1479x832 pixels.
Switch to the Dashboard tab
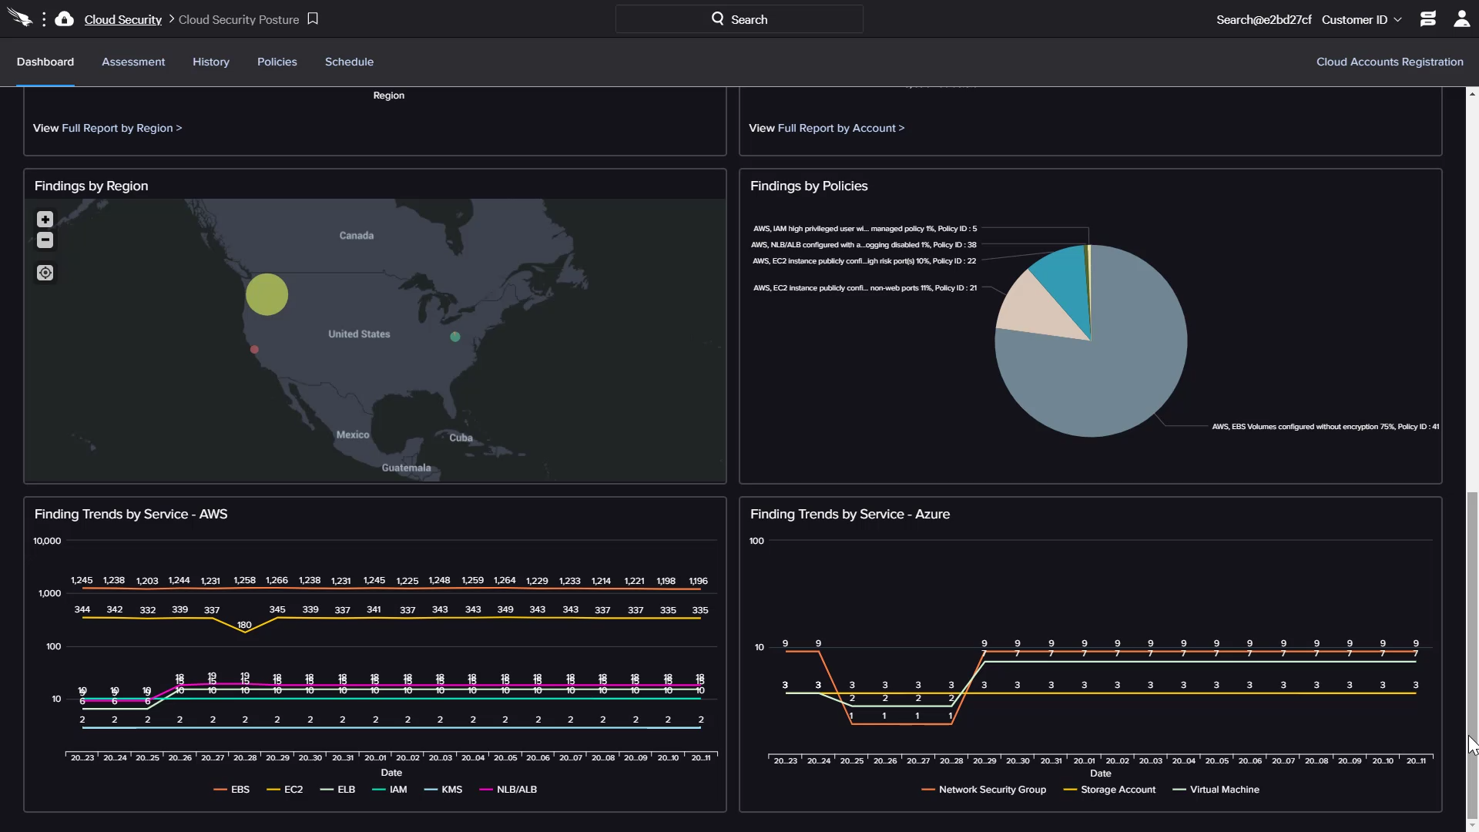pyautogui.click(x=45, y=62)
